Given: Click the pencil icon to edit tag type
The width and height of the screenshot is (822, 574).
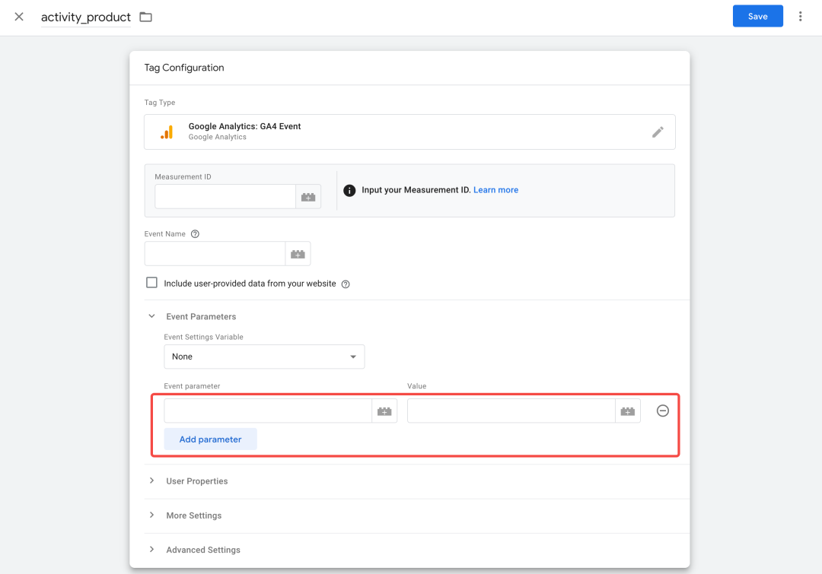Looking at the screenshot, I should pyautogui.click(x=658, y=132).
